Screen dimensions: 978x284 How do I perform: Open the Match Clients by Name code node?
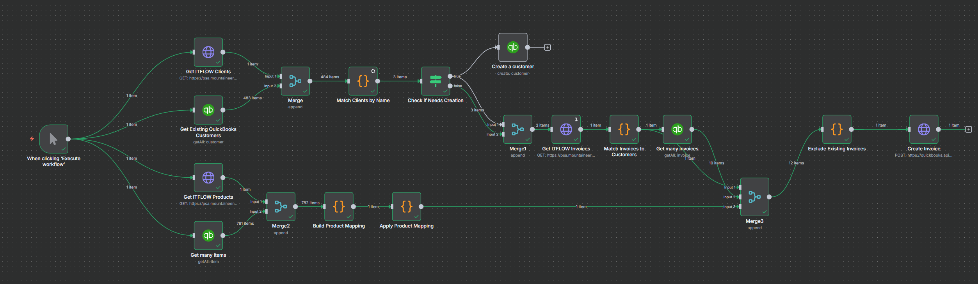tap(363, 81)
